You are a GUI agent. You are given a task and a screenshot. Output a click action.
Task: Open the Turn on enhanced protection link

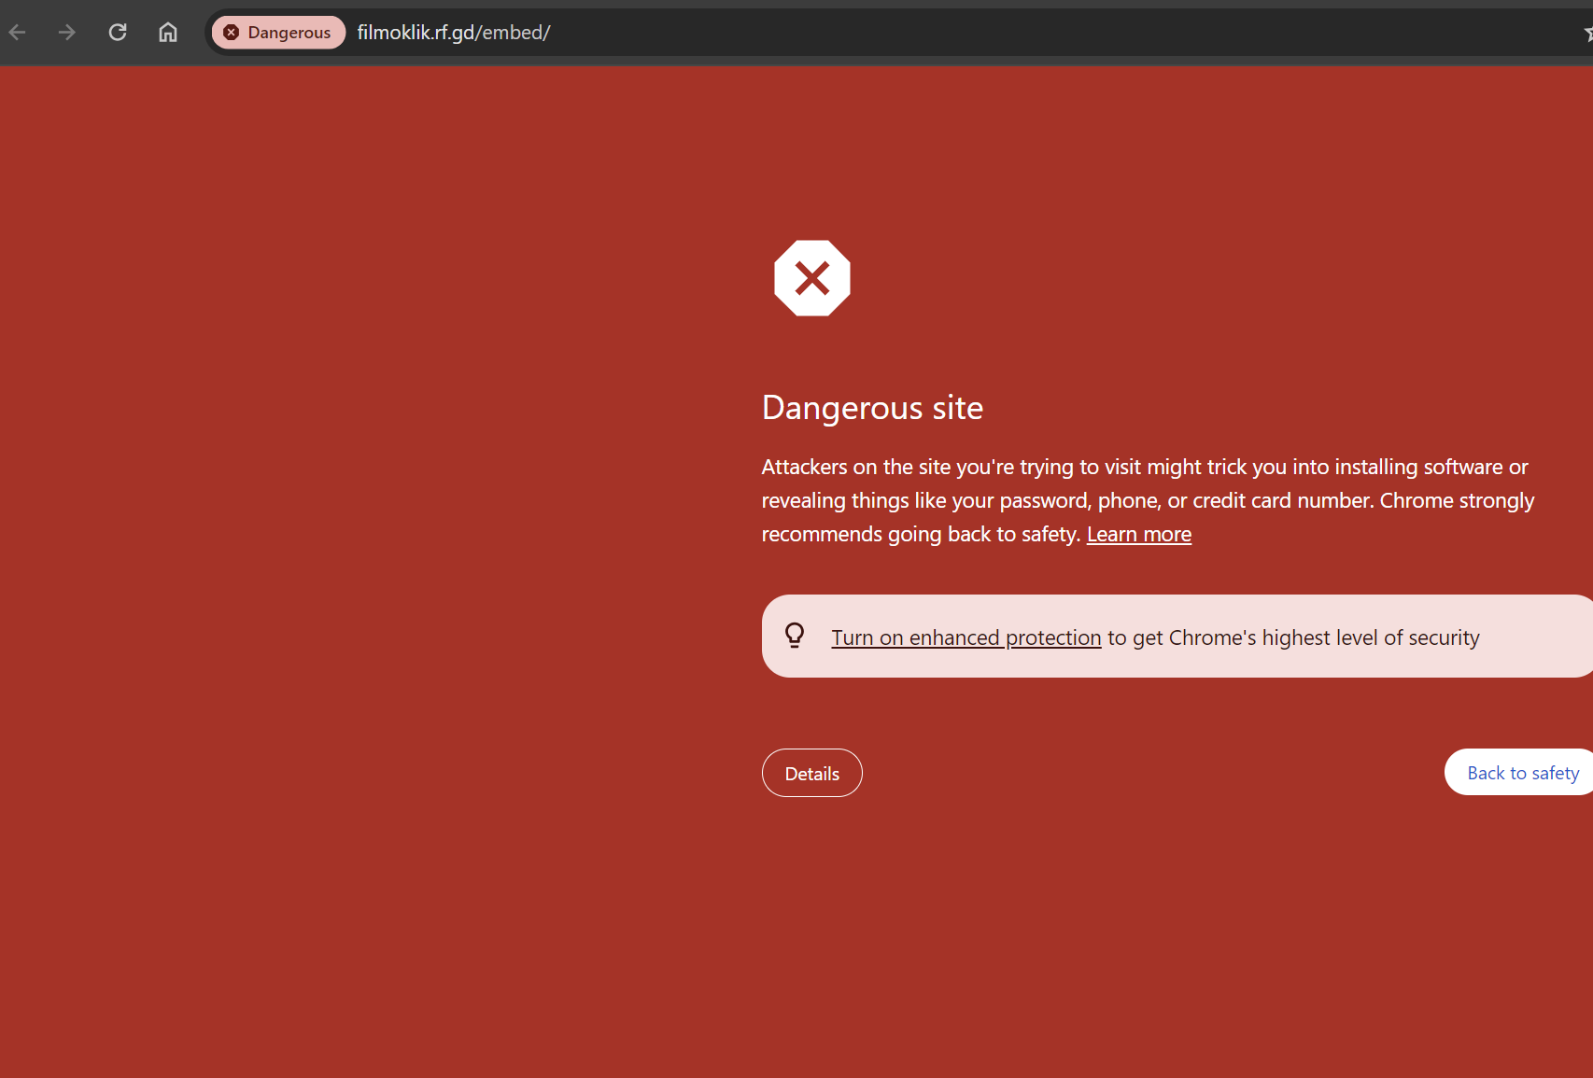coord(966,637)
